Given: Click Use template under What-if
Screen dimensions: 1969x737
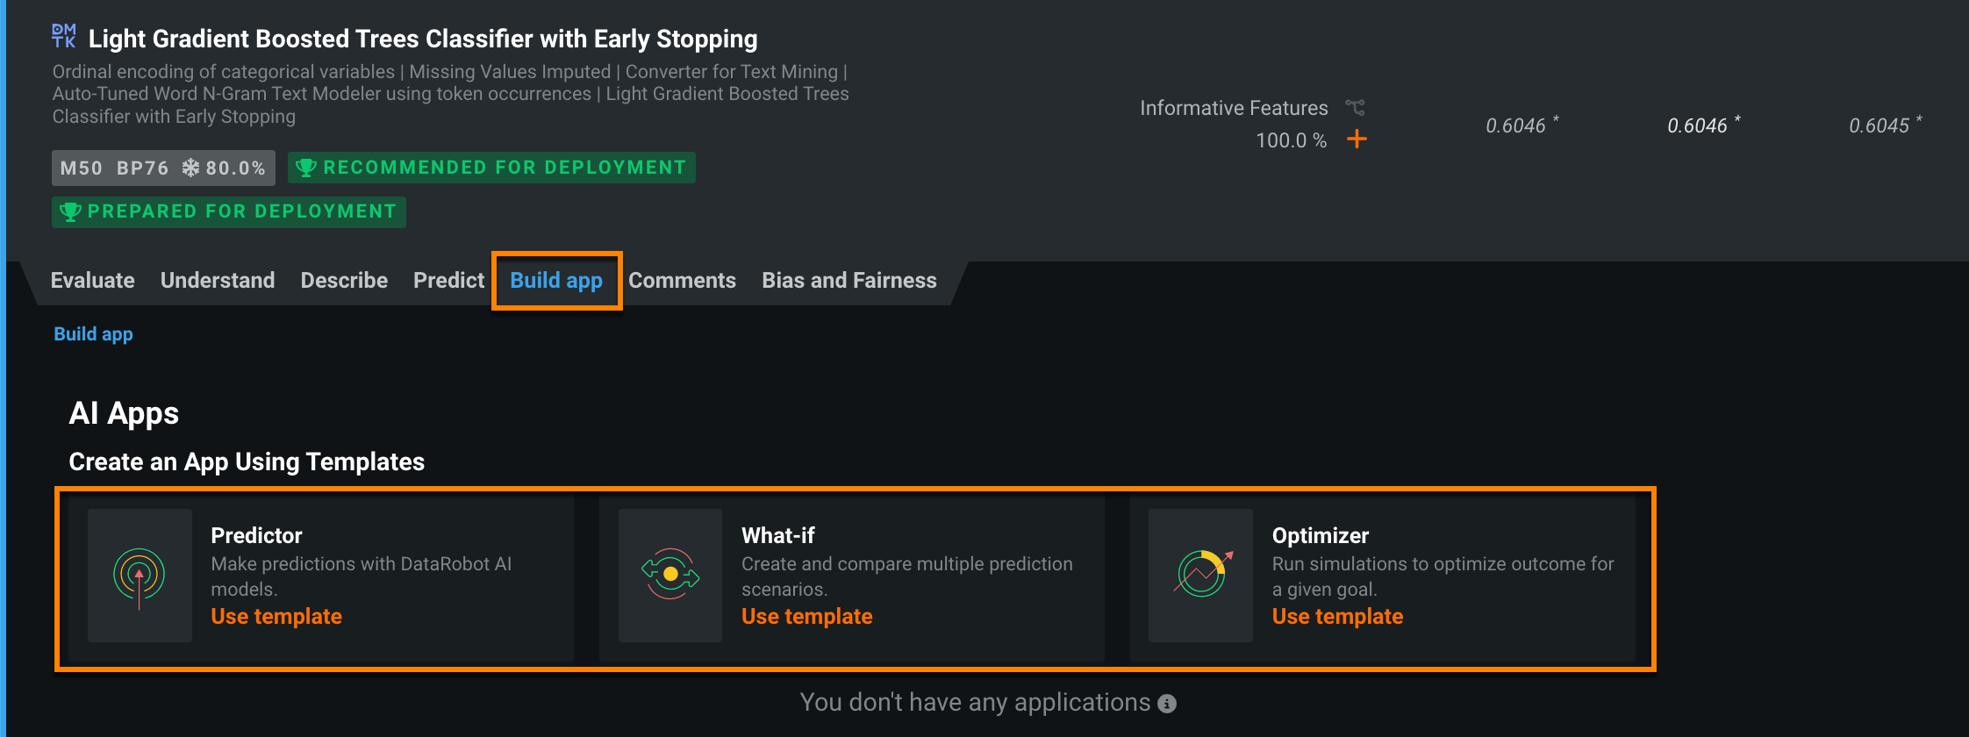Looking at the screenshot, I should click(x=806, y=617).
